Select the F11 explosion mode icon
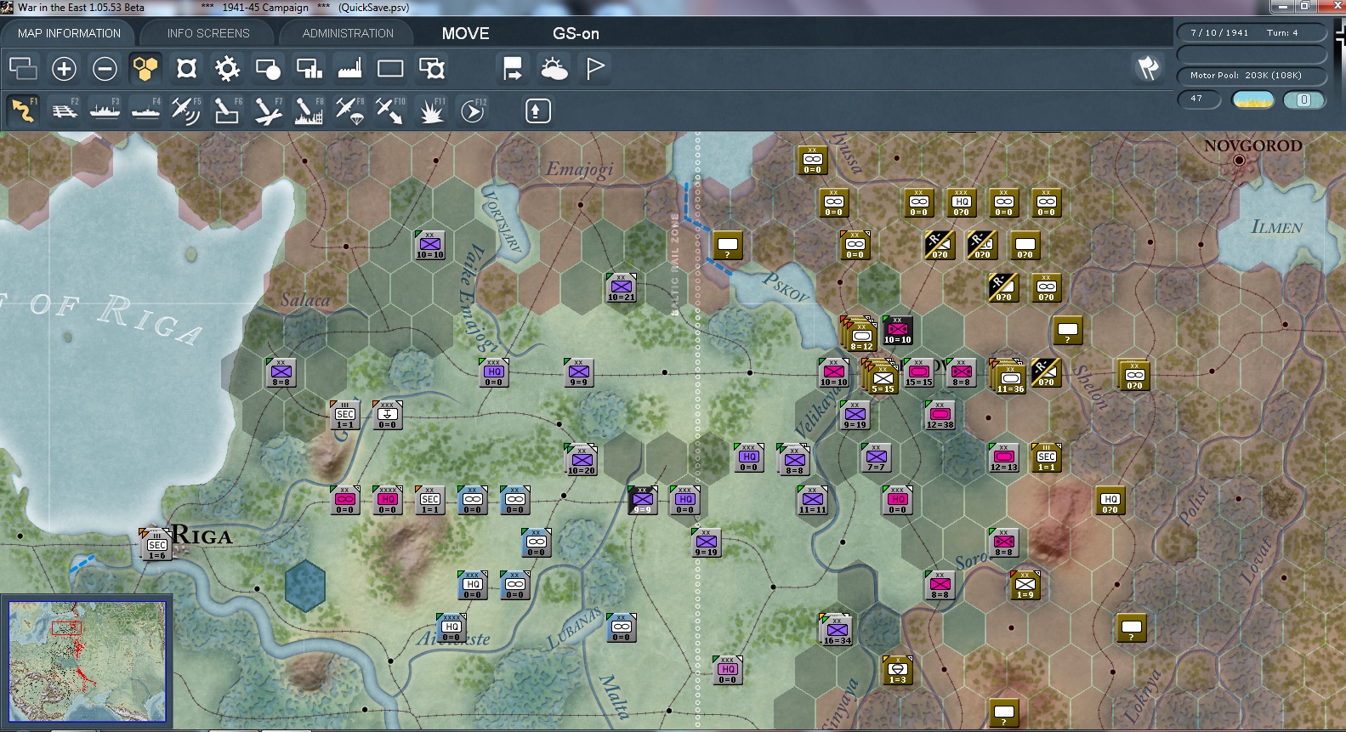The image size is (1346, 732). point(432,111)
